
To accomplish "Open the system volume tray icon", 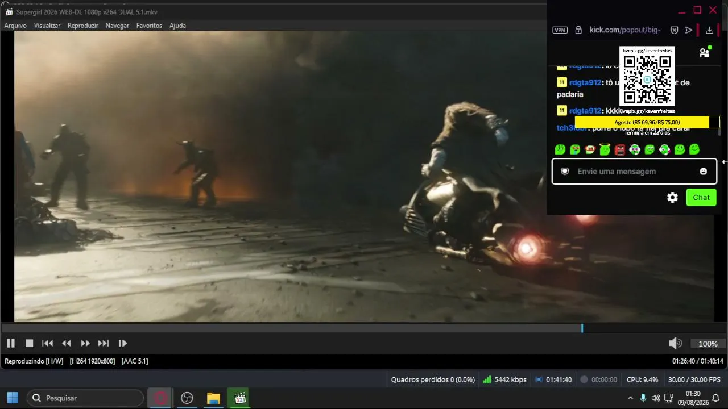I will (x=656, y=398).
